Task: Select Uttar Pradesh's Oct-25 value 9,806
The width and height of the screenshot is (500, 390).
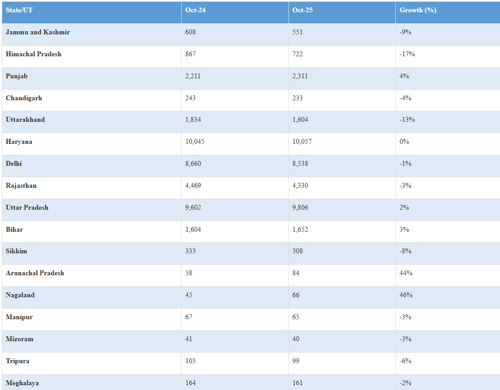Action: click(x=300, y=208)
